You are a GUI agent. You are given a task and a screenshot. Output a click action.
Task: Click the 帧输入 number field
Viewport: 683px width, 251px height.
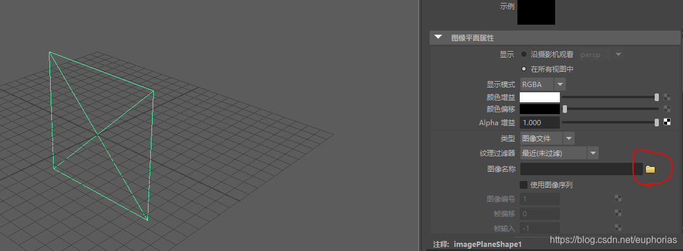[x=540, y=228]
